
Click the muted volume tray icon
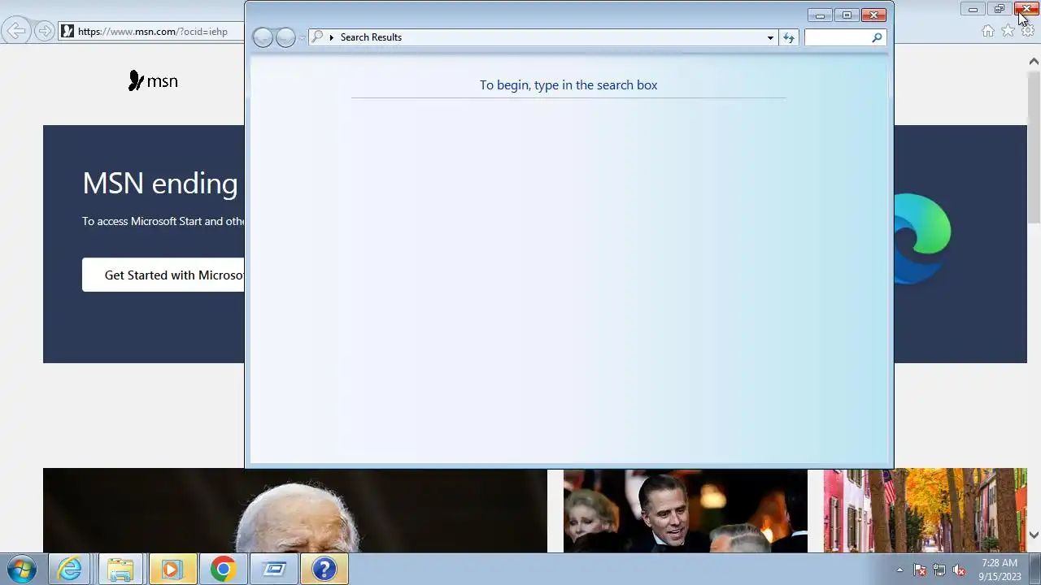[x=959, y=570]
